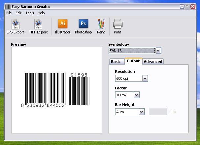Close the Easy Barcode Creator window
This screenshot has height=145, width=200.
coord(193,7)
